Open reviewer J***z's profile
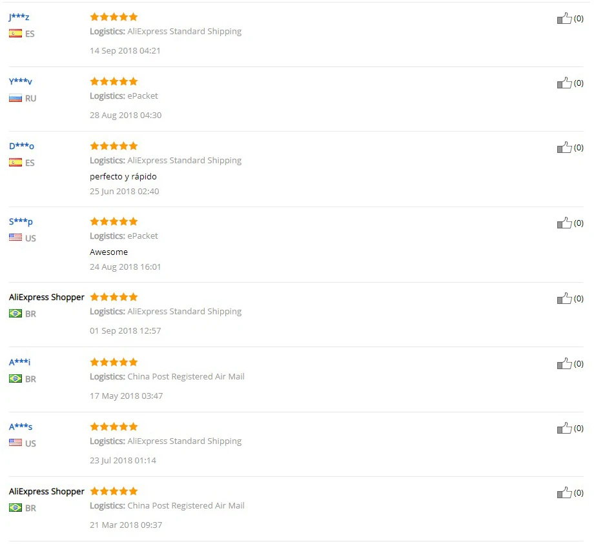594x544 pixels. click(19, 17)
